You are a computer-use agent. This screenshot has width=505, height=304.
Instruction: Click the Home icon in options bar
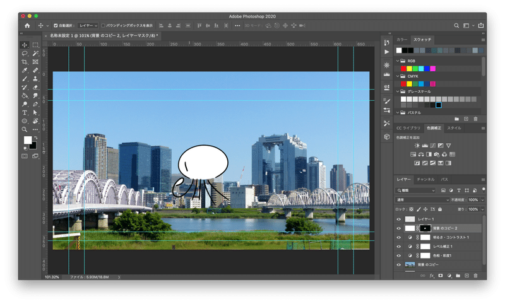27,25
